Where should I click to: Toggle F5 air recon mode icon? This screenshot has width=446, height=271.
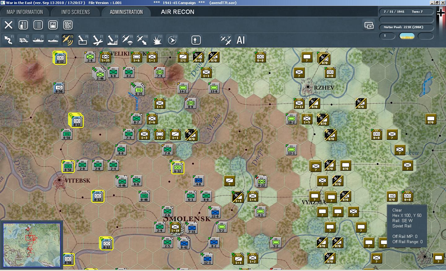tap(68, 40)
